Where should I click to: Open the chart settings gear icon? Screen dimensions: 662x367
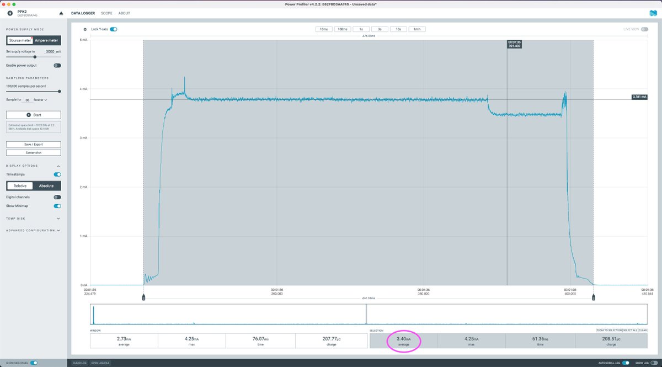[85, 29]
